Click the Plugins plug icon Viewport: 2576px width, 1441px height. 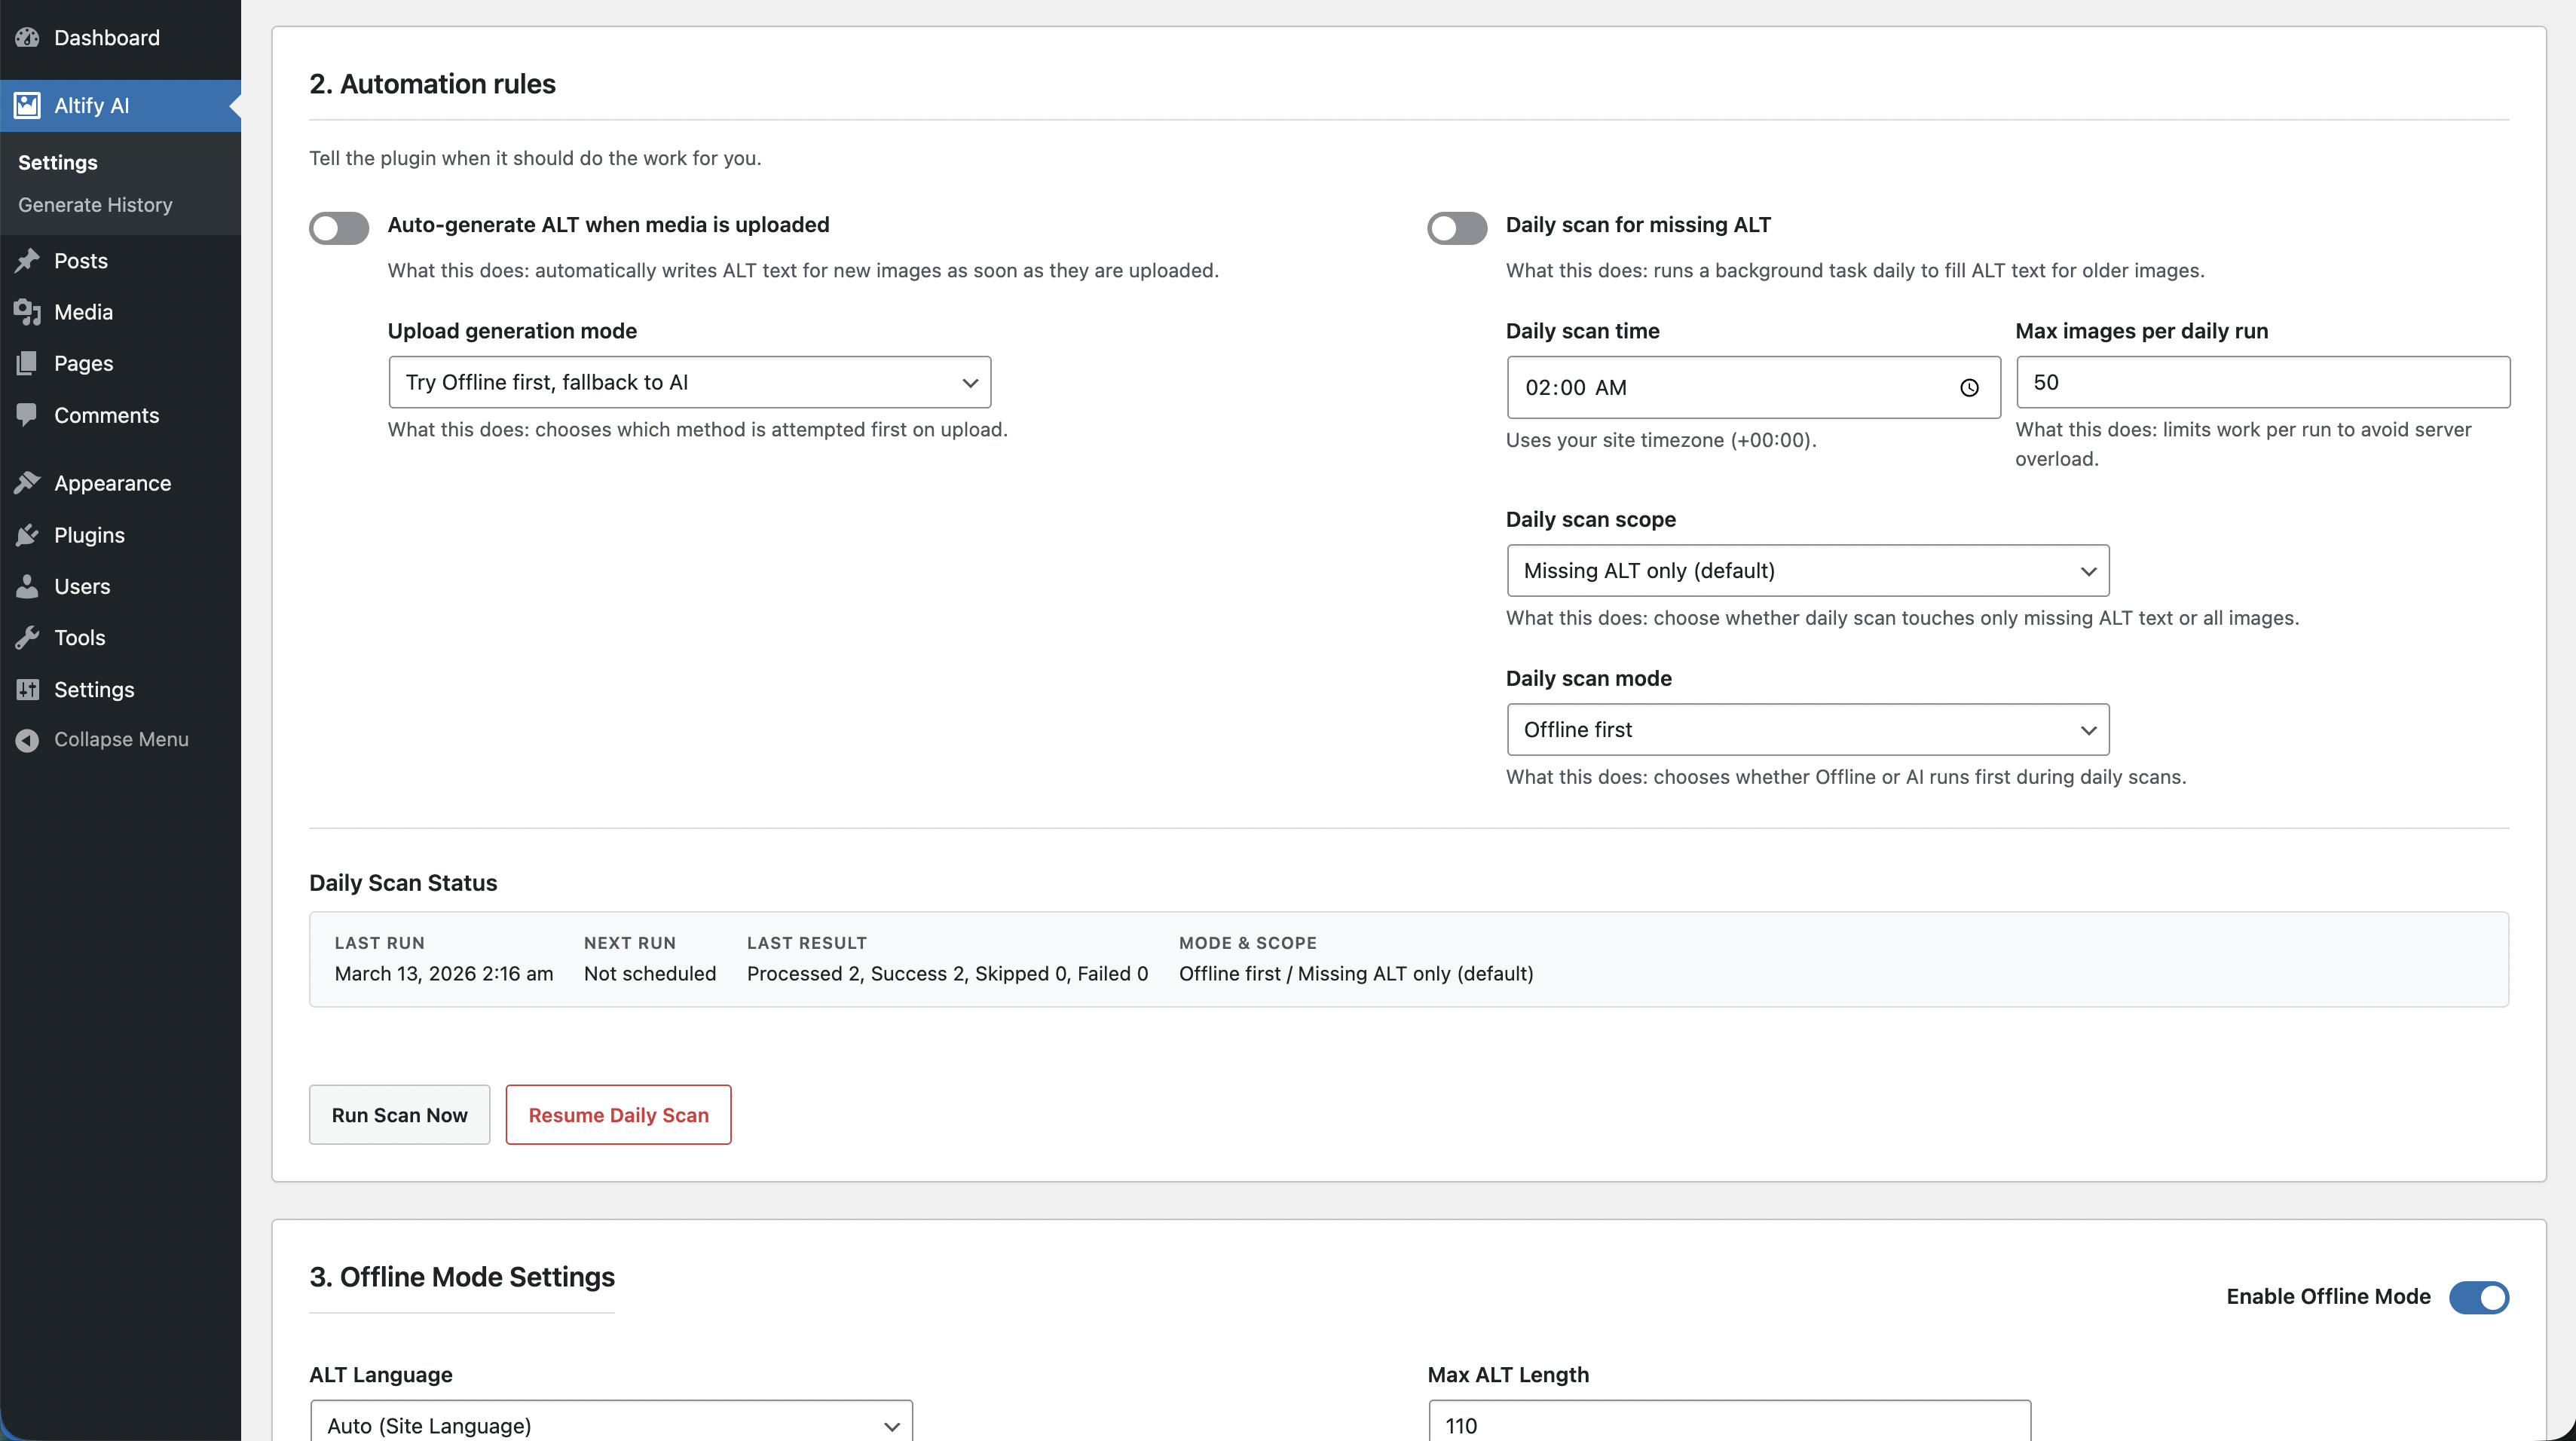tap(27, 535)
